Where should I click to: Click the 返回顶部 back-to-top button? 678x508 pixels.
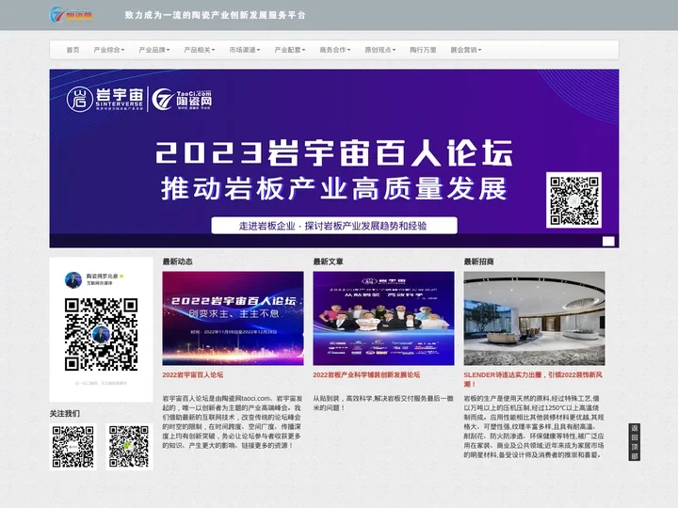coord(635,442)
